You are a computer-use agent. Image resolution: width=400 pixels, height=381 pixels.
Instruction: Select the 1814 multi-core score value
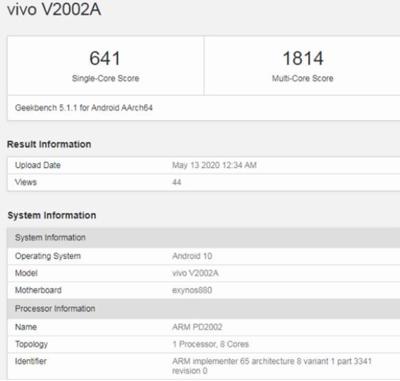tap(303, 58)
